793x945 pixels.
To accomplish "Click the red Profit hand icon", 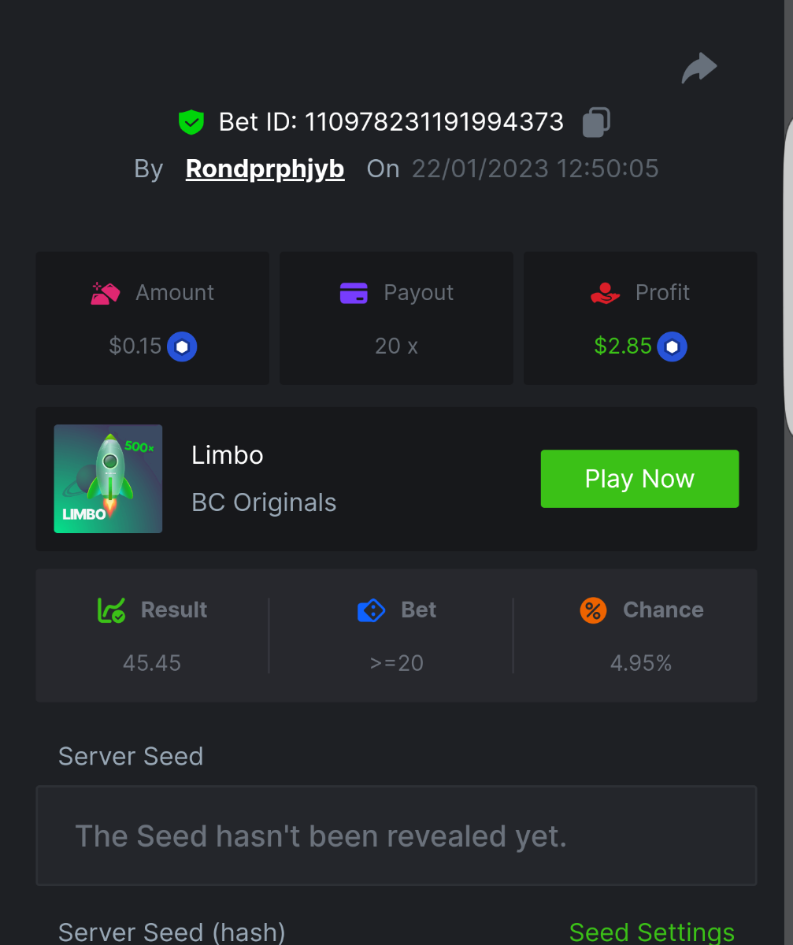I will (x=605, y=293).
